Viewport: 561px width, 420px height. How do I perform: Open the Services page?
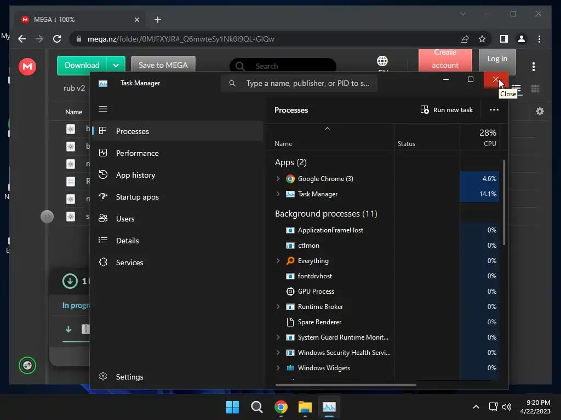[178, 262]
